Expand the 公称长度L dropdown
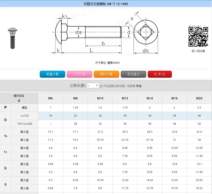 click(93, 86)
